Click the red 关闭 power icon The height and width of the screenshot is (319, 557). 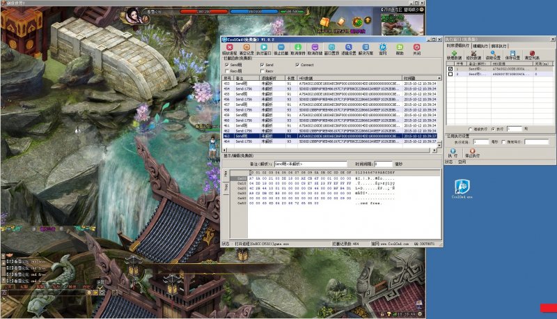tap(416, 47)
